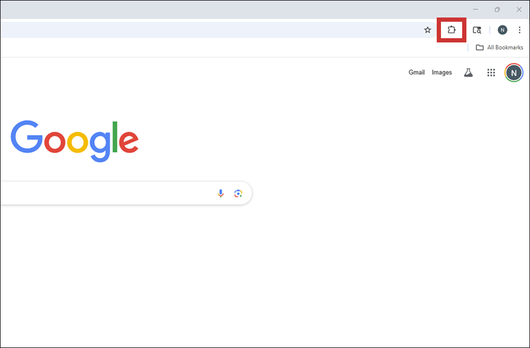This screenshot has height=348, width=530.
Task: Go to Gmail link
Action: click(417, 72)
